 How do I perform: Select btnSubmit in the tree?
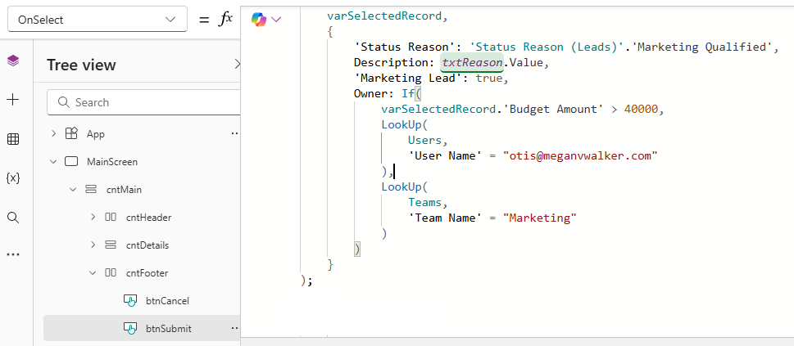coord(168,328)
